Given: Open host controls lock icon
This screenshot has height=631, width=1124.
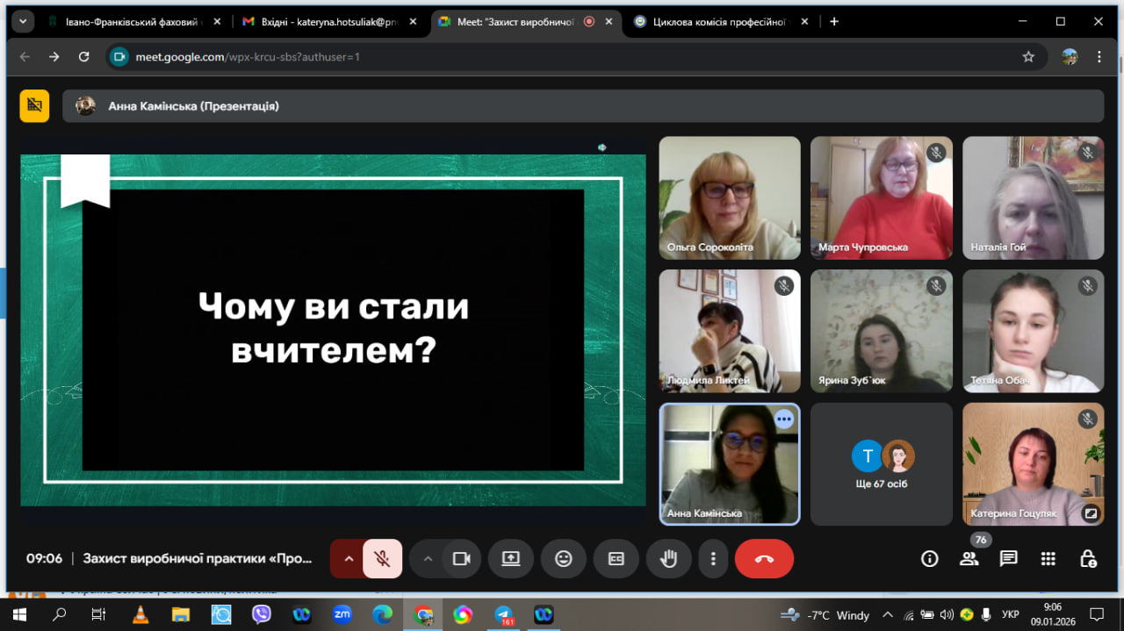Looking at the screenshot, I should [1088, 559].
